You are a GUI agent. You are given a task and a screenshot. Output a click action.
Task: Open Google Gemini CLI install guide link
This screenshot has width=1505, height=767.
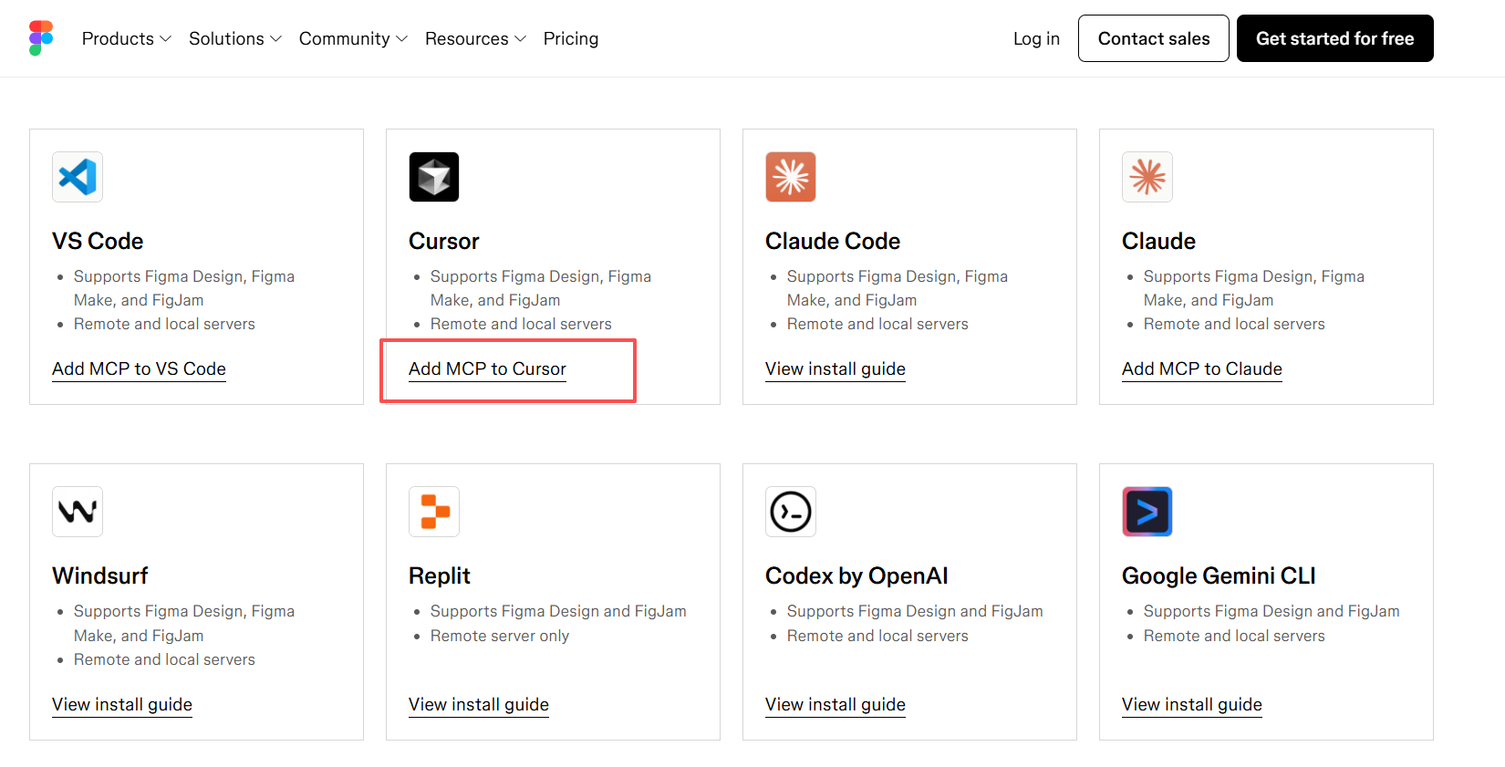(1192, 704)
